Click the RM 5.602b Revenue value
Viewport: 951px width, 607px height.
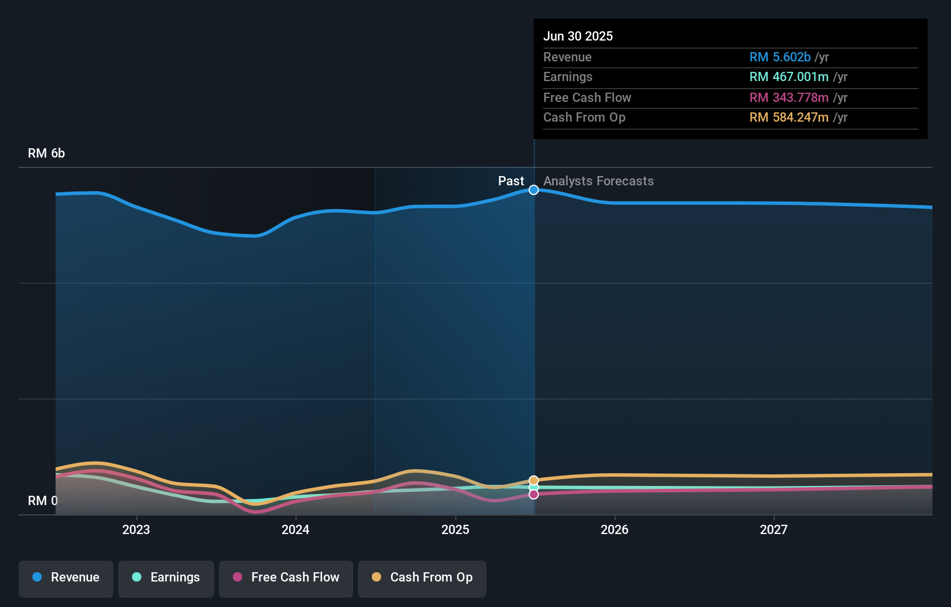click(780, 57)
